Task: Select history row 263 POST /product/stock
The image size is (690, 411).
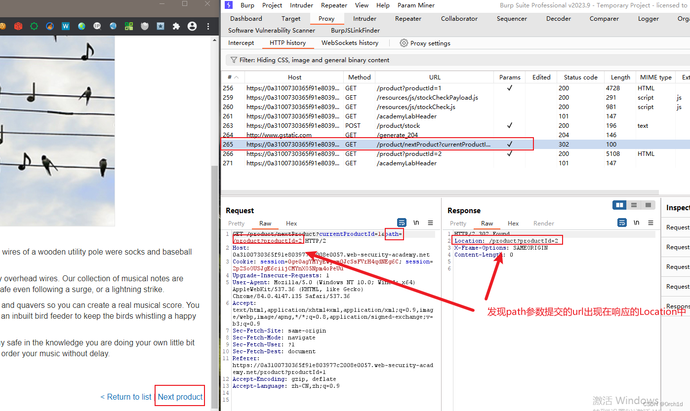Action: tap(455, 125)
